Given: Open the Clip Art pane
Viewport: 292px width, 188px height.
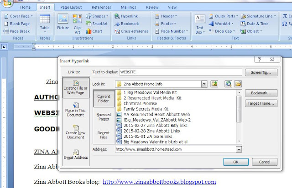Looking at the screenshot, I should click(x=77, y=24).
